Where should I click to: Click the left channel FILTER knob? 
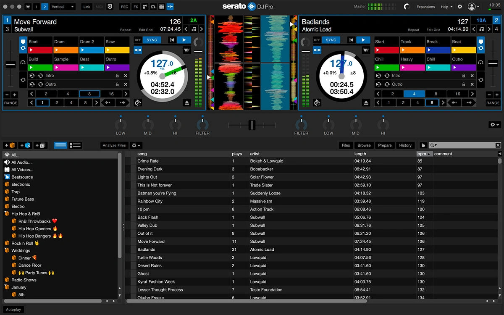(x=202, y=124)
